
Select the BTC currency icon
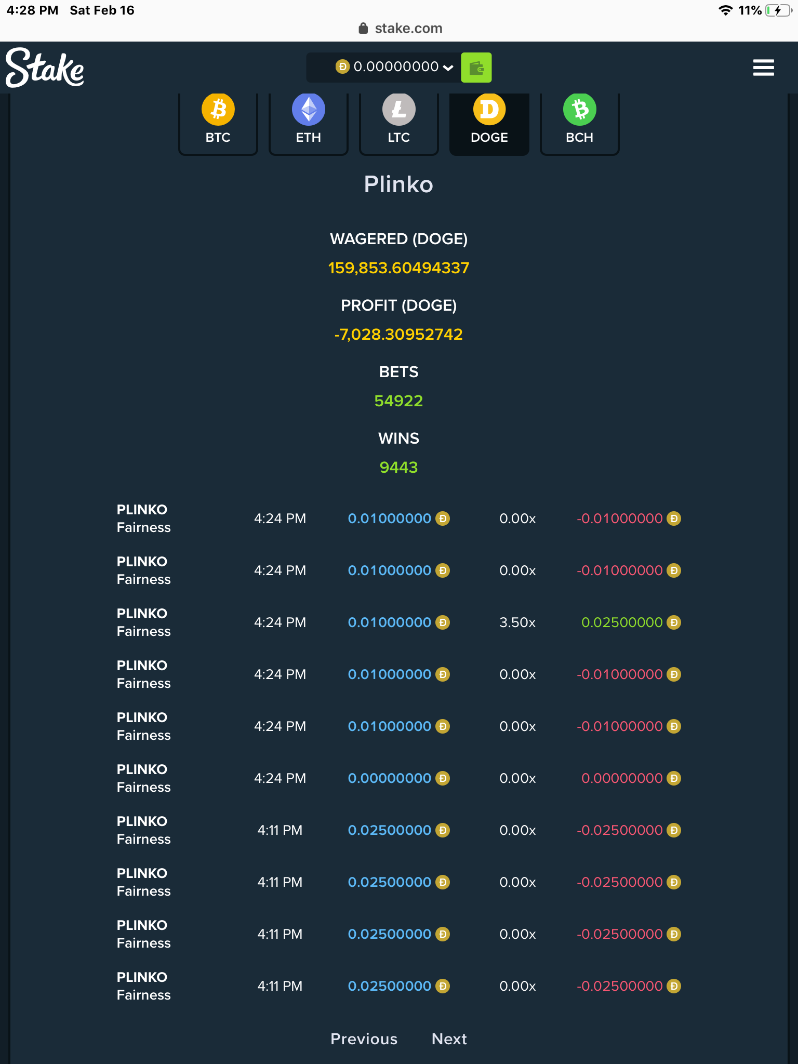pos(218,109)
